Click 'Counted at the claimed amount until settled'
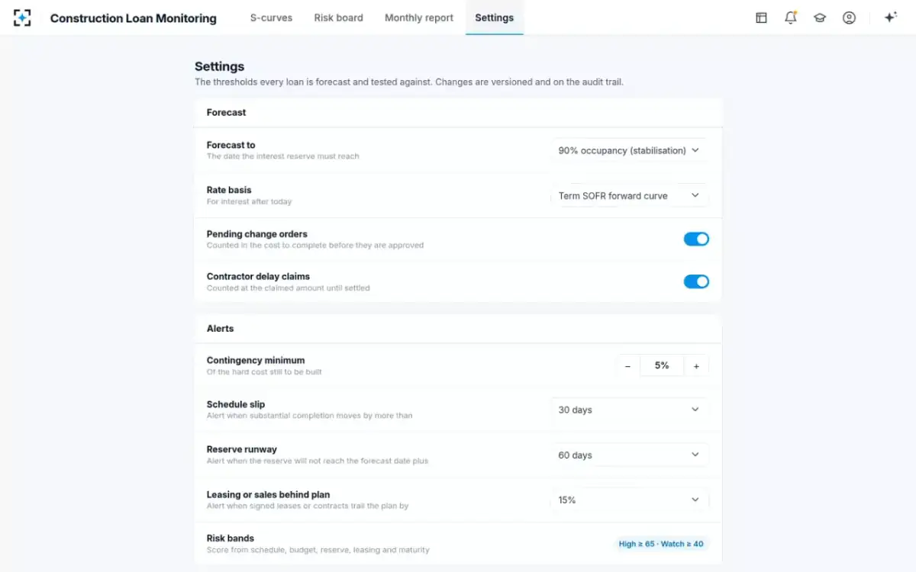Screen dimensions: 916x572 coord(288,288)
